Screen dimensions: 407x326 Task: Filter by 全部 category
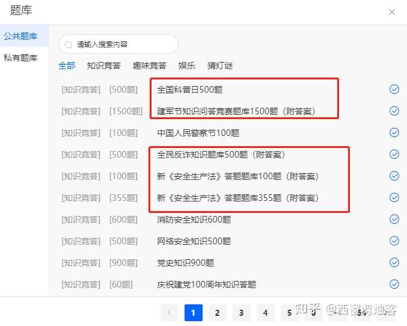point(67,66)
